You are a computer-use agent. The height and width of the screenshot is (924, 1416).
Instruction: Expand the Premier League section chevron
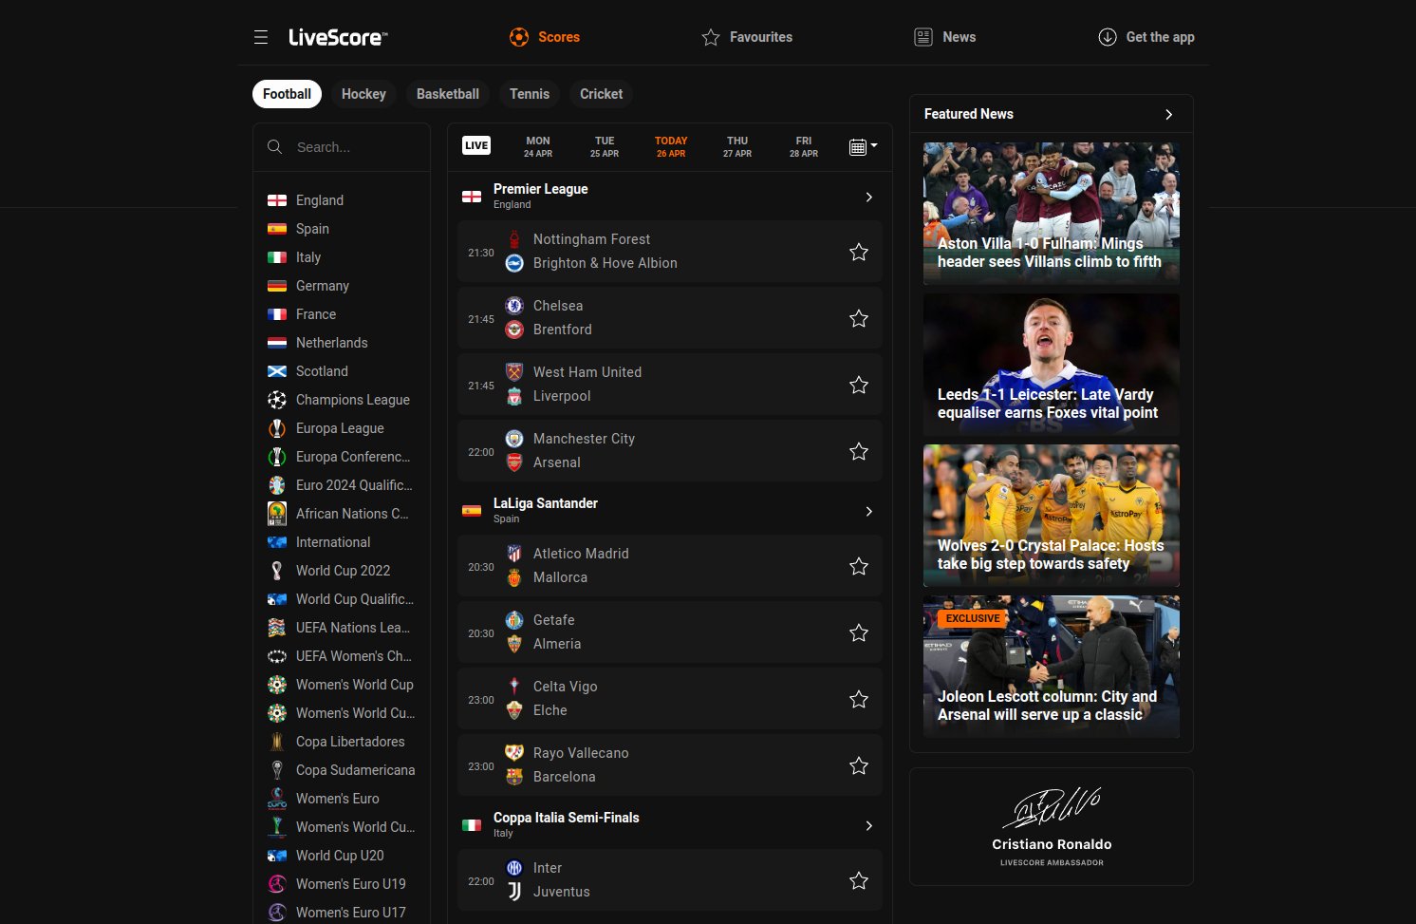[868, 197]
